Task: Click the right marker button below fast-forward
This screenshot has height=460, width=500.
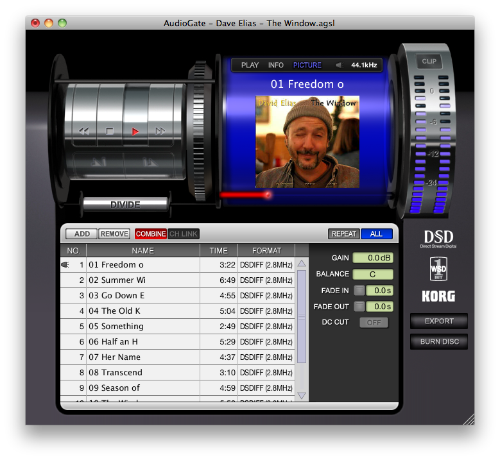Action: (x=150, y=162)
